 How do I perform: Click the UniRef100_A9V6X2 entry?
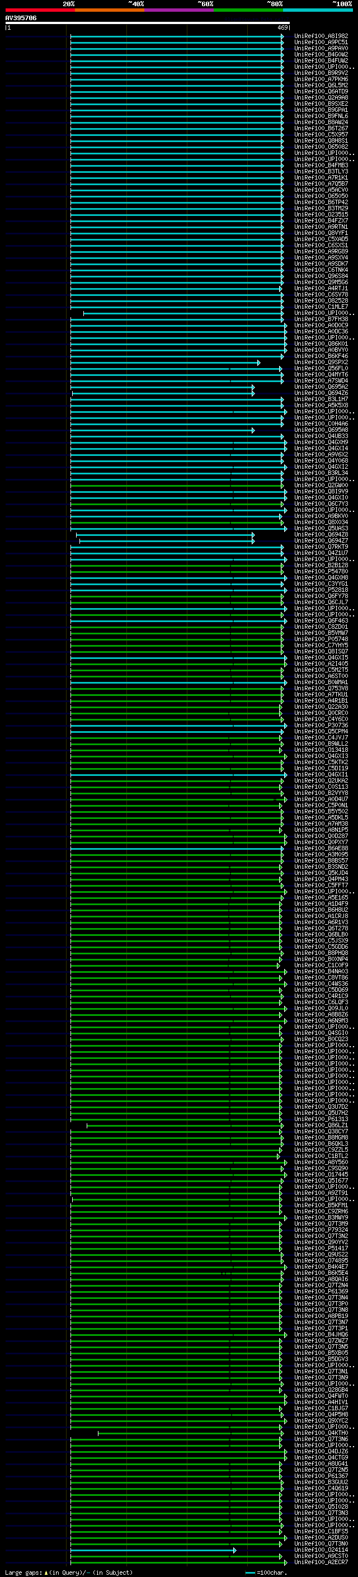coord(321,454)
